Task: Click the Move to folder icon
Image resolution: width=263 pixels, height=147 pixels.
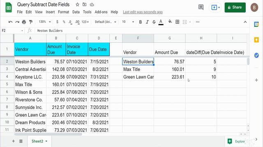Action: 85,4
